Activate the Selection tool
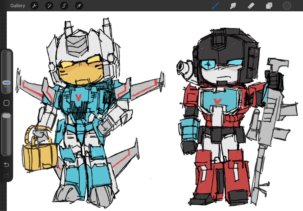Viewport: 303px width, 211px height. pyautogui.click(x=64, y=6)
